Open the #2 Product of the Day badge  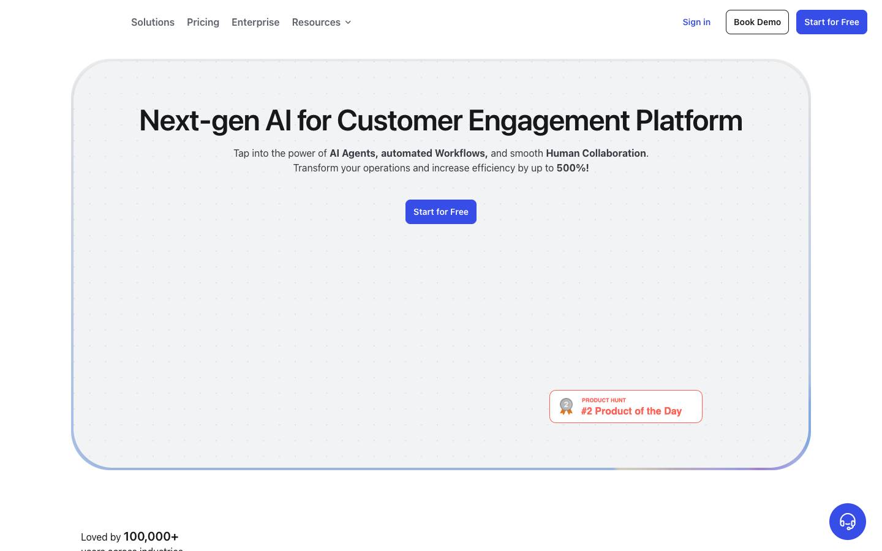point(626,407)
